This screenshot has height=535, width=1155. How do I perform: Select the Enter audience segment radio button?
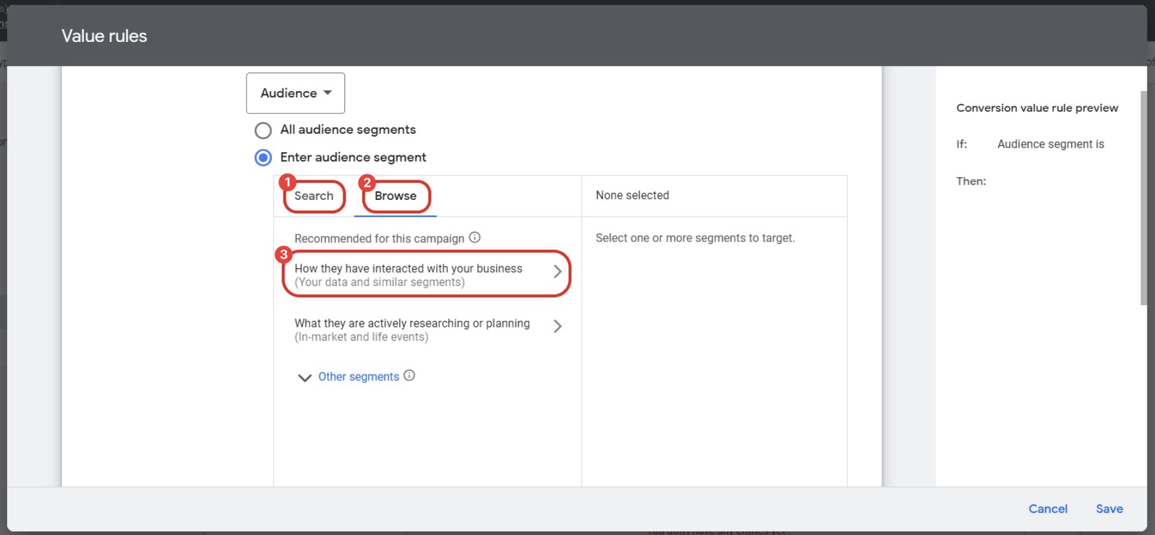(x=263, y=157)
